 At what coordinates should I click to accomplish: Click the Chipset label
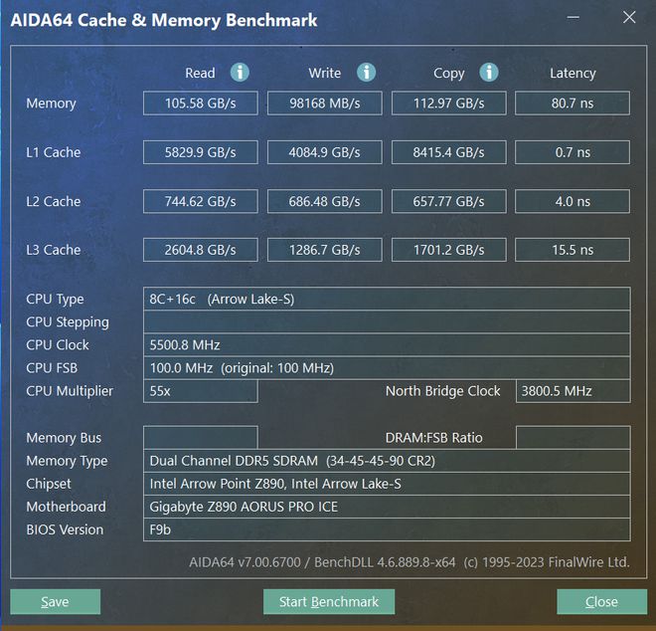[49, 484]
